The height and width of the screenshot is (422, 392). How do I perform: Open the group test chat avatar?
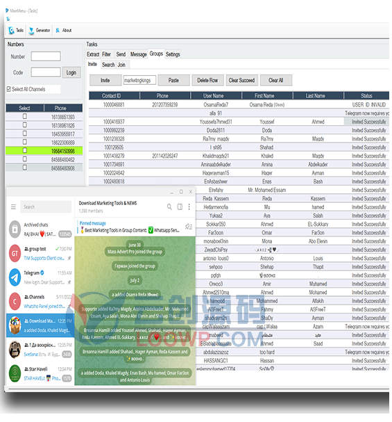tap(15, 253)
